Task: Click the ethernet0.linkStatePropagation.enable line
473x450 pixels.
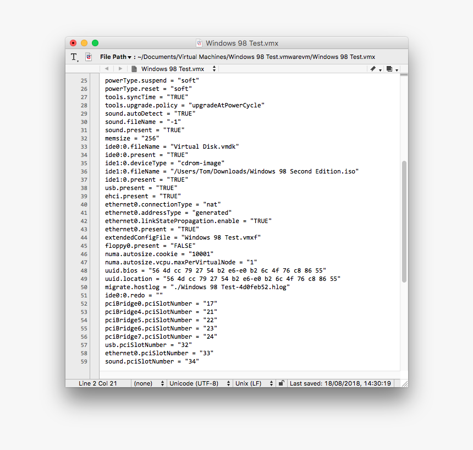Action: point(188,221)
